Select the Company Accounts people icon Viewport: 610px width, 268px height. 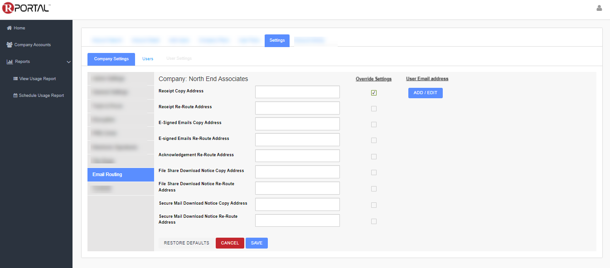tap(9, 44)
